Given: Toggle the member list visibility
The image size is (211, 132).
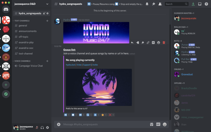Looking at the screenshot, I should [160, 4].
